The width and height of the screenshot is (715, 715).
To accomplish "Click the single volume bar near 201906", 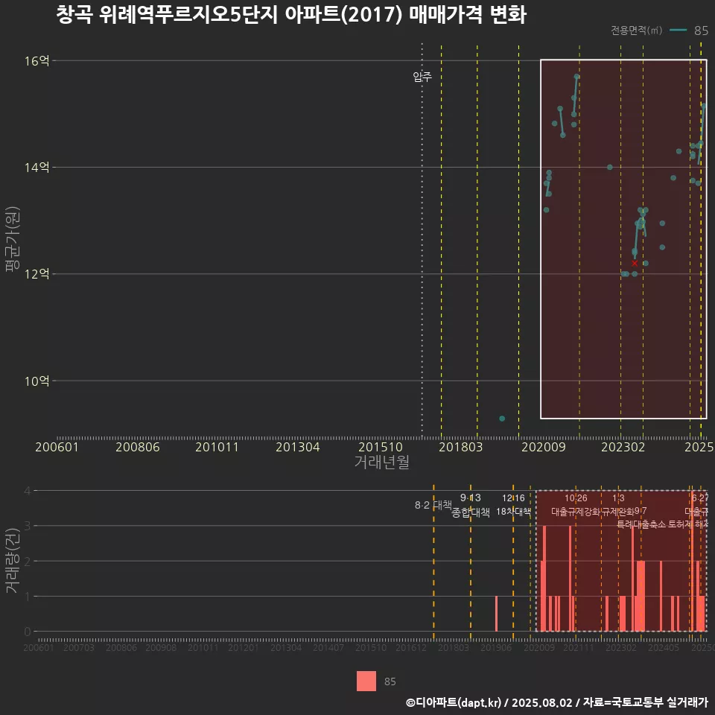I will pos(496,614).
